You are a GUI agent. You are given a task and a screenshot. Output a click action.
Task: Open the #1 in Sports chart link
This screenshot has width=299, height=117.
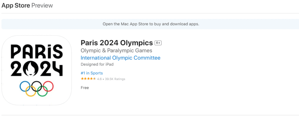pyautogui.click(x=92, y=73)
